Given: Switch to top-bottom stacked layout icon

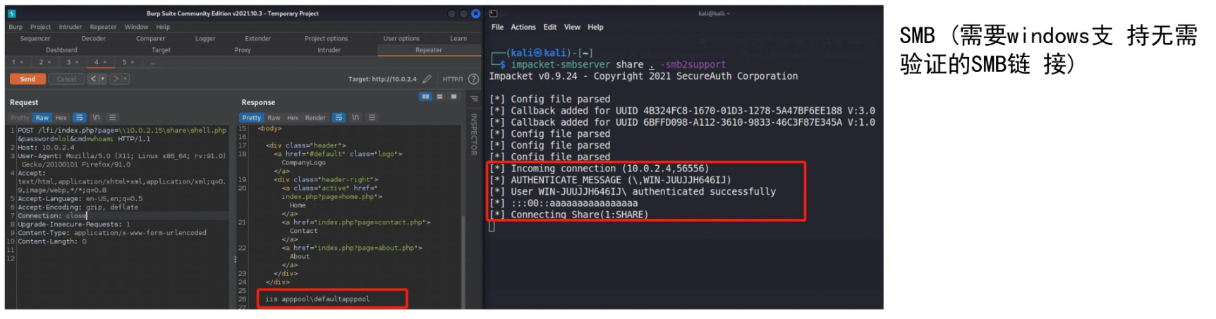Looking at the screenshot, I should coord(439,97).
